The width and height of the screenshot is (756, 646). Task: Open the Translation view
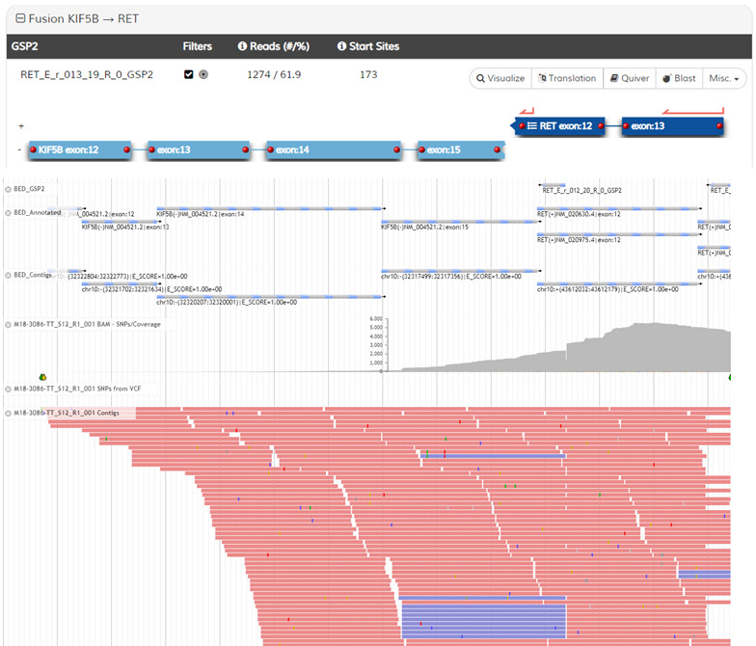(566, 78)
